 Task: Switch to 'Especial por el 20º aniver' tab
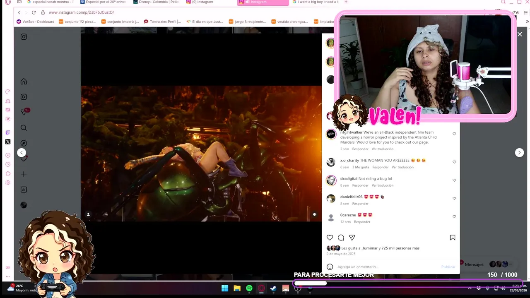coord(104,2)
